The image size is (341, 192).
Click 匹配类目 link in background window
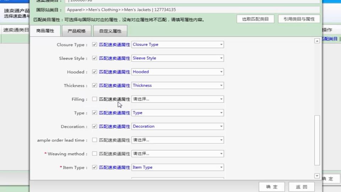click(330, 39)
